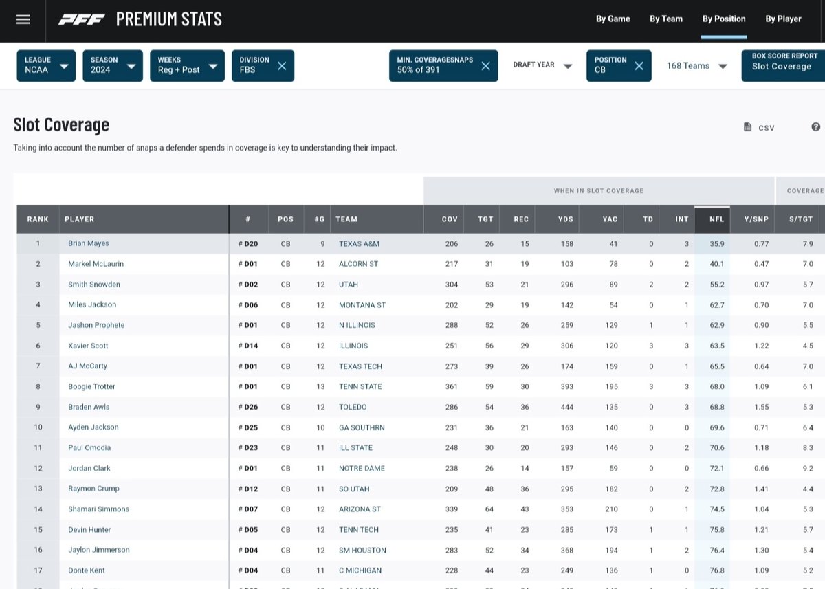Open Smith Snowden player link
This screenshot has width=825, height=589.
94,285
